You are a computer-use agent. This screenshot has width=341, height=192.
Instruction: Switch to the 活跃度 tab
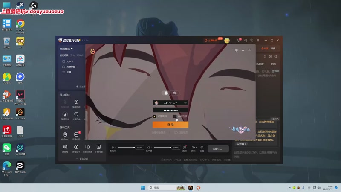click(x=260, y=64)
